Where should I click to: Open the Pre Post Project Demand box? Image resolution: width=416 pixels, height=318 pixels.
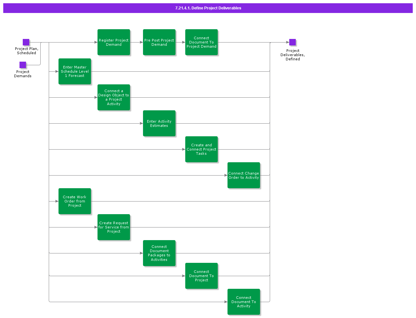pos(159,42)
